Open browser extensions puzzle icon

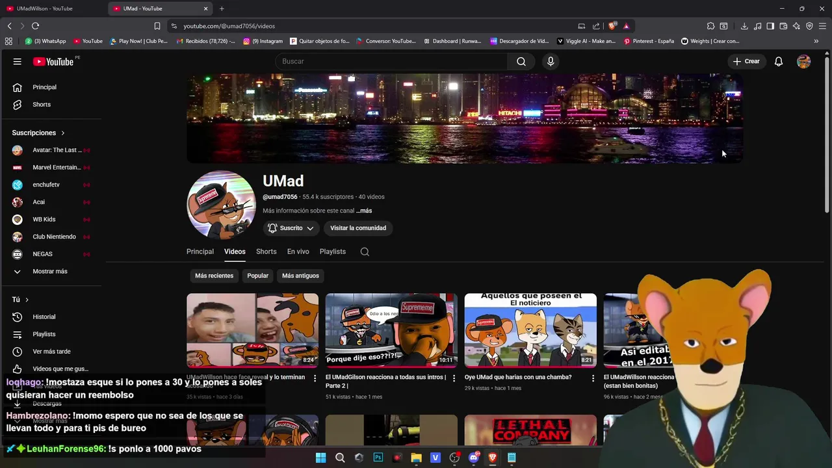(x=710, y=26)
